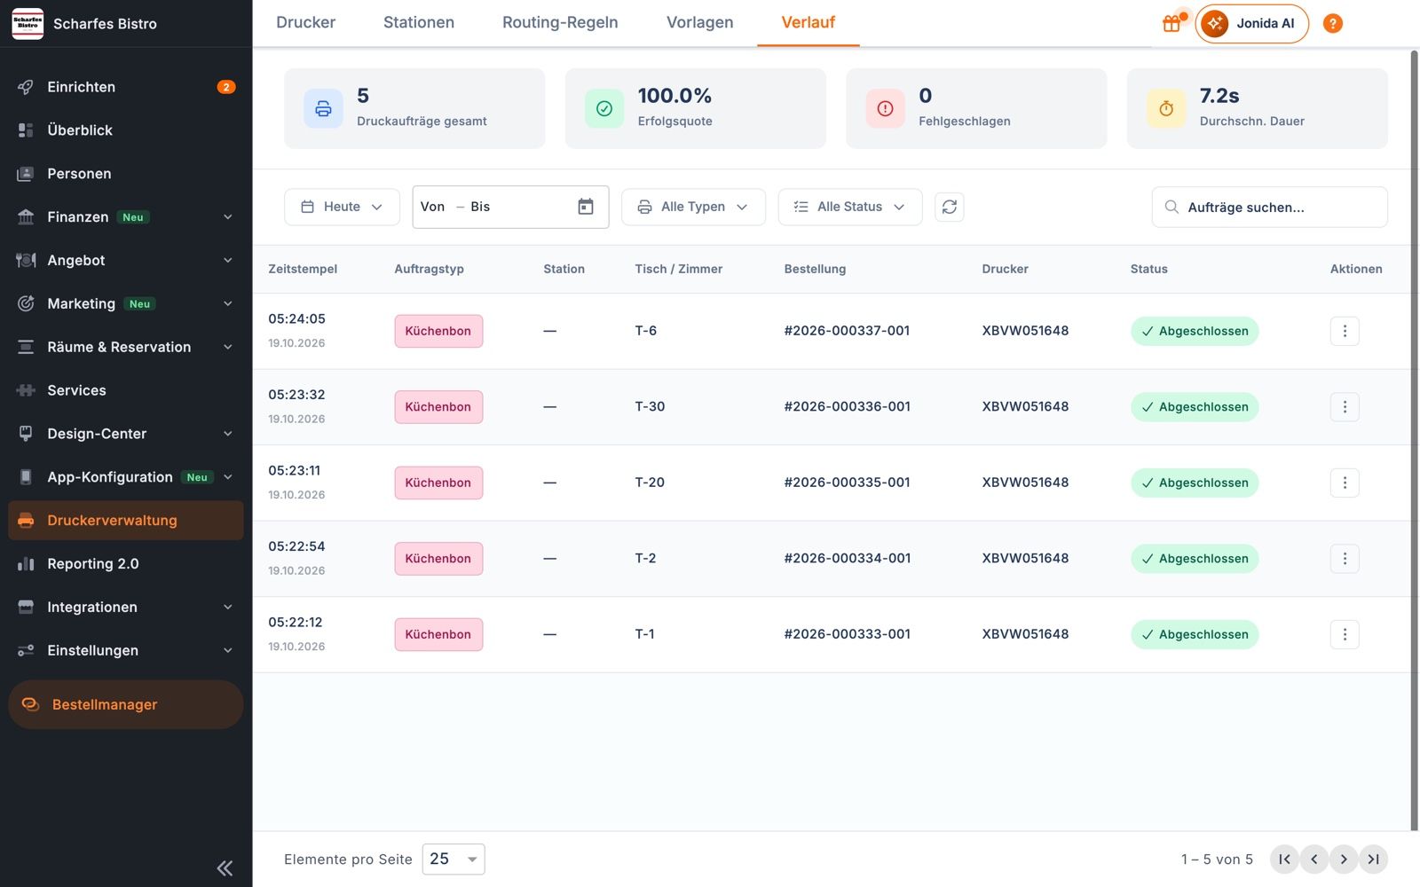Switch to the Drucker tab
The image size is (1420, 887).
tap(305, 23)
